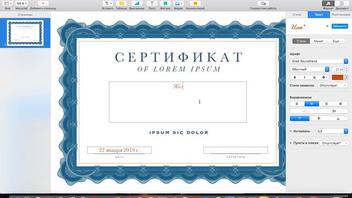Viewport: 352px width, 198px height.
Task: Click the font size stepper arrows
Action: pyautogui.click(x=346, y=69)
